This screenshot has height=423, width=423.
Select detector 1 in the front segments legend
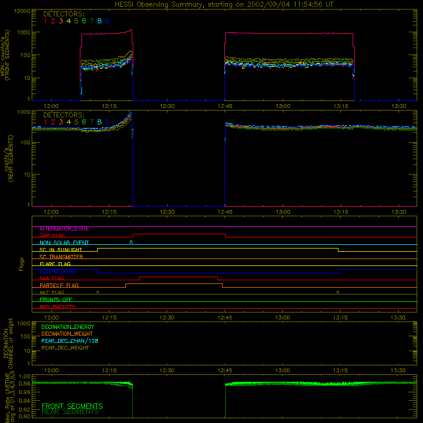pos(45,21)
